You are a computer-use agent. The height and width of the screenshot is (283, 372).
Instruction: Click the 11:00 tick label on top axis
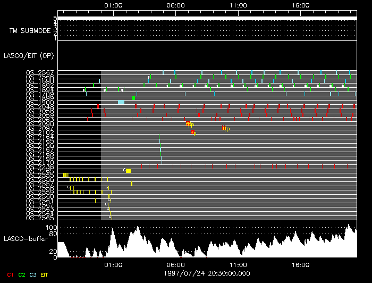click(238, 5)
